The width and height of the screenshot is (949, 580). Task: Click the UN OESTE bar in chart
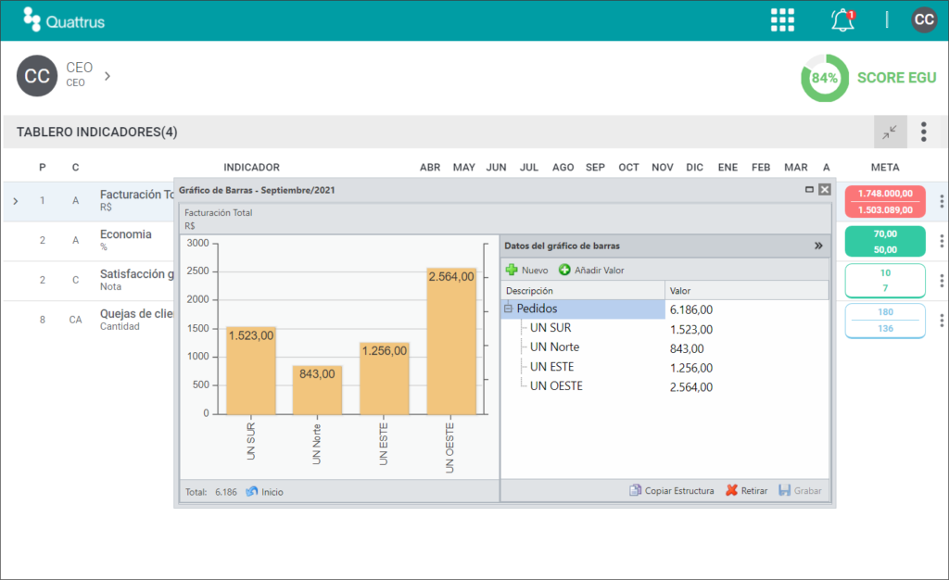pos(451,341)
